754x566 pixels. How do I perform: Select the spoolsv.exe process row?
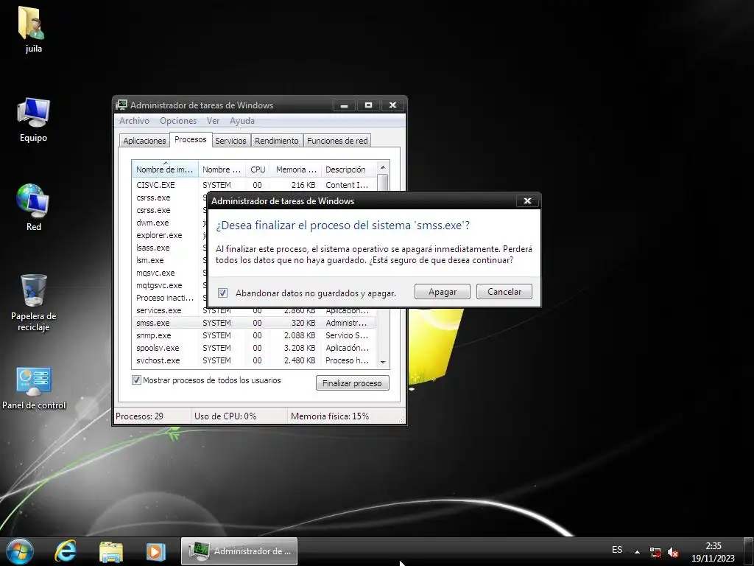(254, 348)
